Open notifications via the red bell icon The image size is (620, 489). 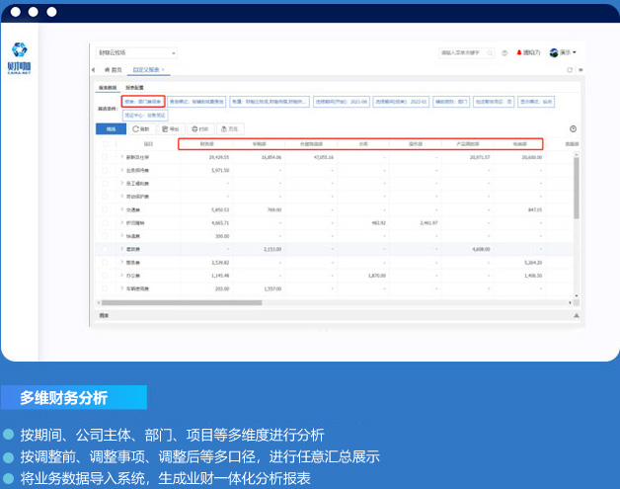[519, 52]
